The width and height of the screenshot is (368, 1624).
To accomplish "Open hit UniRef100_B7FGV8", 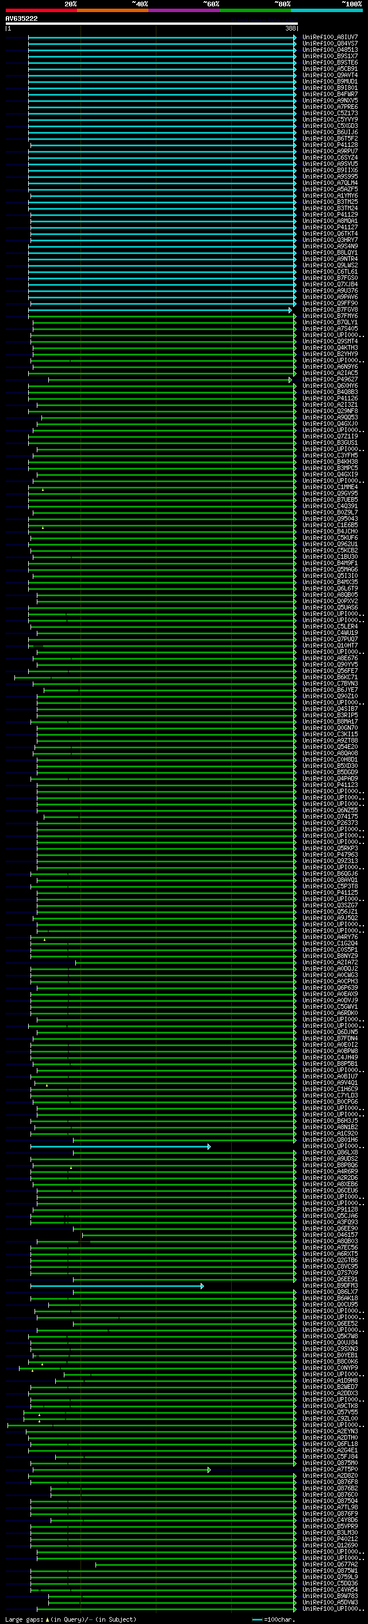I will click(329, 309).
